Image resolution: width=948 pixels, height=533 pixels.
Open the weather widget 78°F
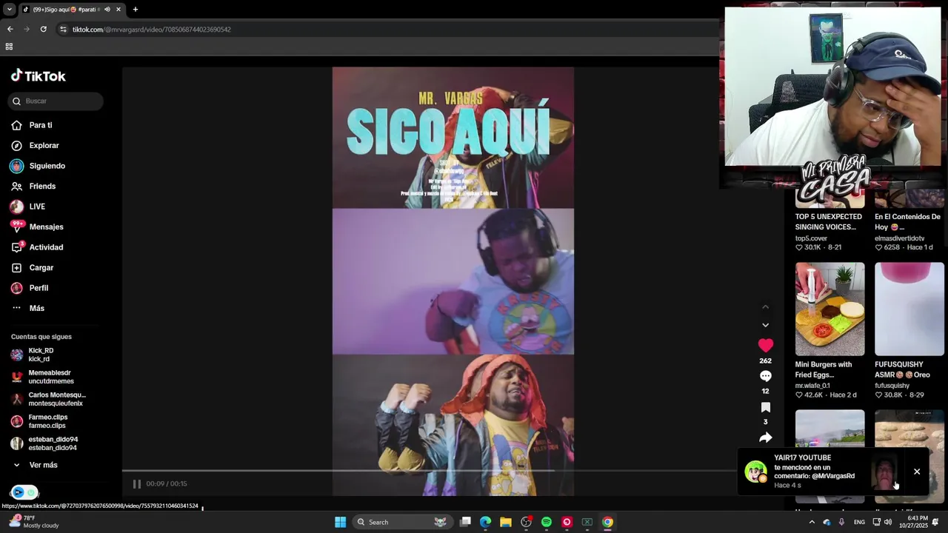(x=33, y=522)
